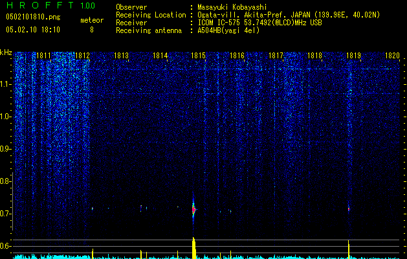The image size is (407, 259).
Task: Click the 1.0 frequency axis label
Action: 5,117
